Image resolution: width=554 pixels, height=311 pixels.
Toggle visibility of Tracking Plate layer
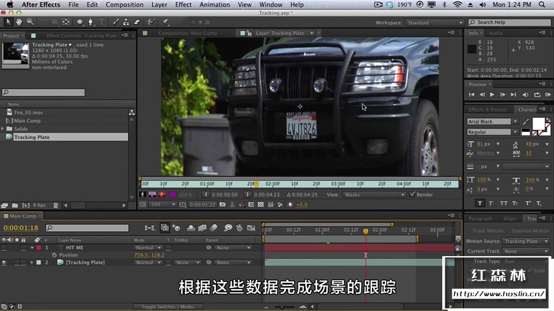coord(4,263)
